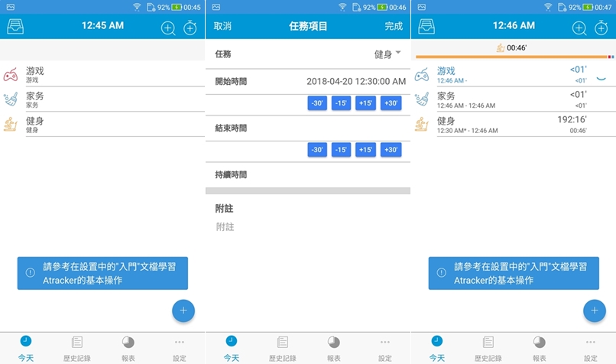Tap the start time 2018-04-20 12:30:00 AM
616x364 pixels.
click(x=356, y=81)
